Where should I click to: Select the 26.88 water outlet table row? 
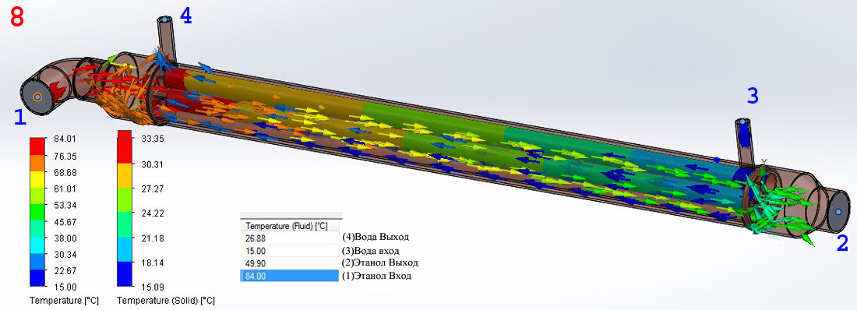click(x=290, y=238)
